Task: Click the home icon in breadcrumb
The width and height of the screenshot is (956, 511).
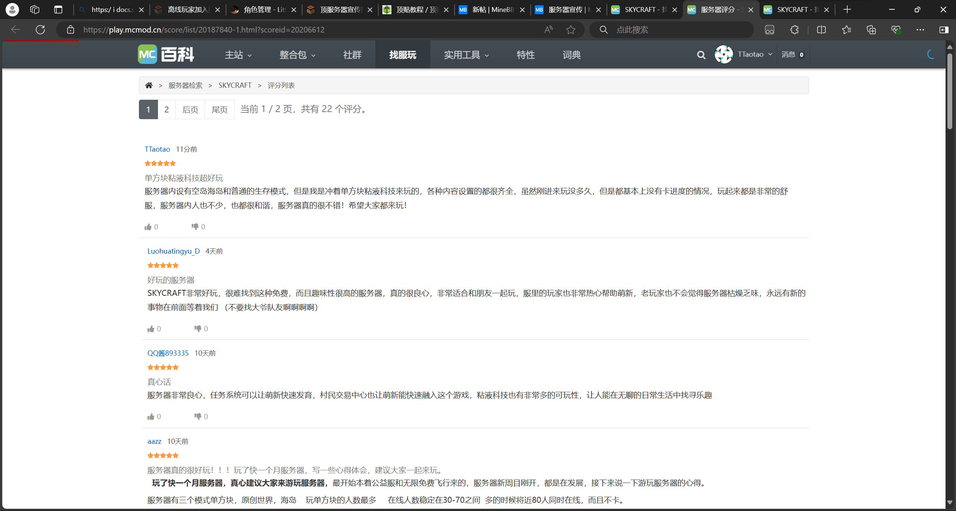Action: (x=149, y=85)
